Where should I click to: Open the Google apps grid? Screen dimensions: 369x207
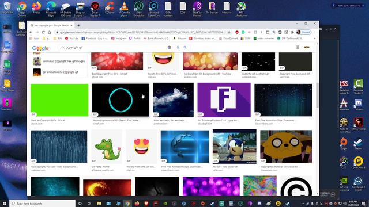(x=298, y=47)
